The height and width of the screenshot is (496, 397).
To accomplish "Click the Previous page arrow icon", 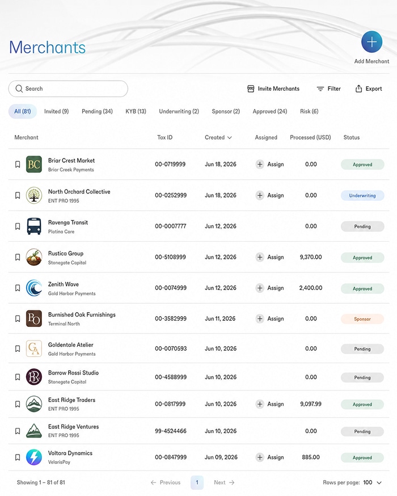I will coord(153,482).
